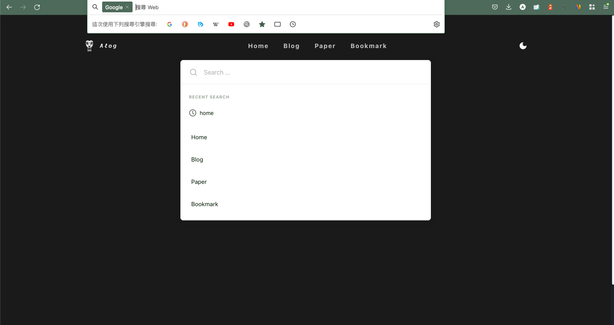Open the downloads icon in toolbar
This screenshot has width=614, height=325.
coord(509,7)
